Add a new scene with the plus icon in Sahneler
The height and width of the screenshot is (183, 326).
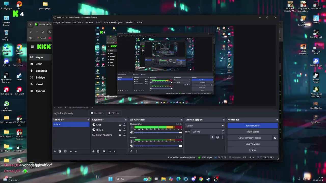pyautogui.click(x=55, y=151)
